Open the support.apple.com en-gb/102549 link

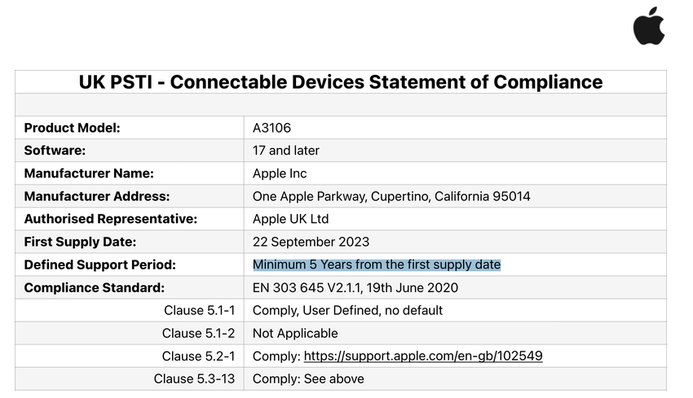point(423,356)
